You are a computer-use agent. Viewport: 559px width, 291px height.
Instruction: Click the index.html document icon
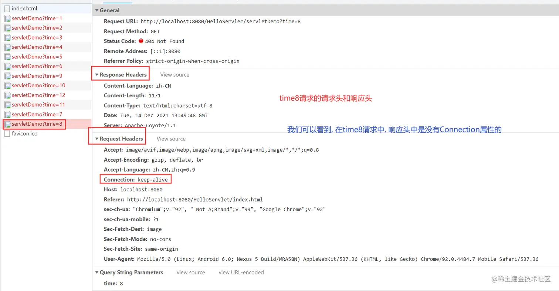[7, 9]
